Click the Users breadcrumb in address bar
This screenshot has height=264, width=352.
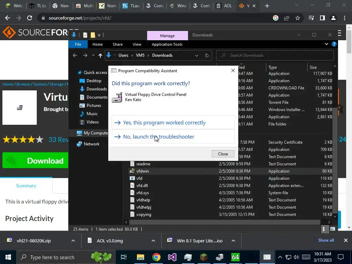pos(123,55)
